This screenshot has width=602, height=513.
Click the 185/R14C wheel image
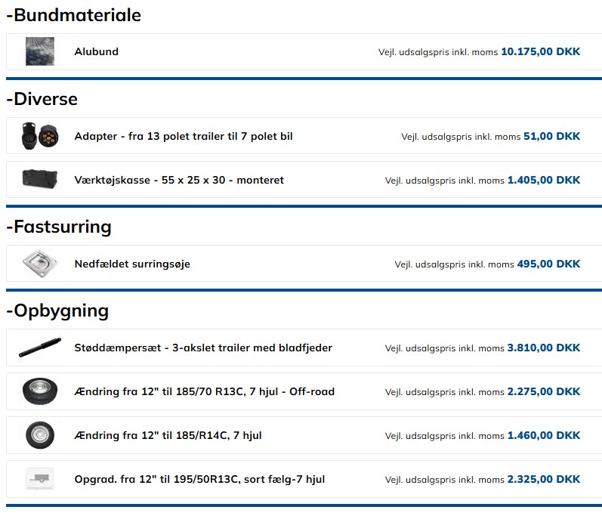click(39, 435)
